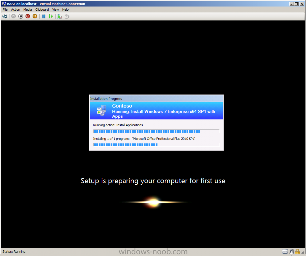306x256 pixels.
Task: Pause the virtual machine
Action: coord(44,16)
